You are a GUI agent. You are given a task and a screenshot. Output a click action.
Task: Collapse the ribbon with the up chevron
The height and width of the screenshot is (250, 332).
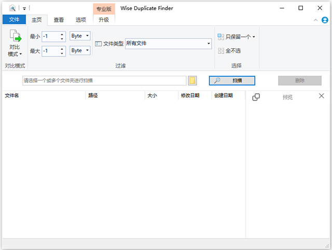point(315,20)
